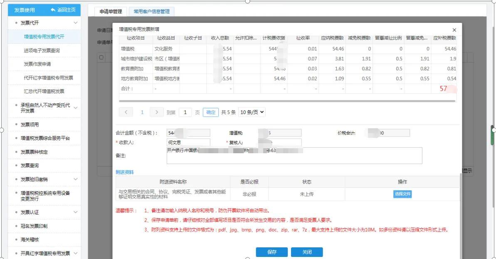The width and height of the screenshot is (496, 259).
Task: Switch to the 常用客户信息管理 tab
Action: 151,12
